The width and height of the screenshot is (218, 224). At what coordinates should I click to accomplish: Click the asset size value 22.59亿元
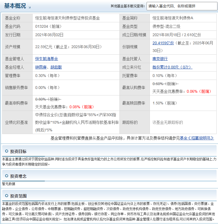click(x=44, y=47)
